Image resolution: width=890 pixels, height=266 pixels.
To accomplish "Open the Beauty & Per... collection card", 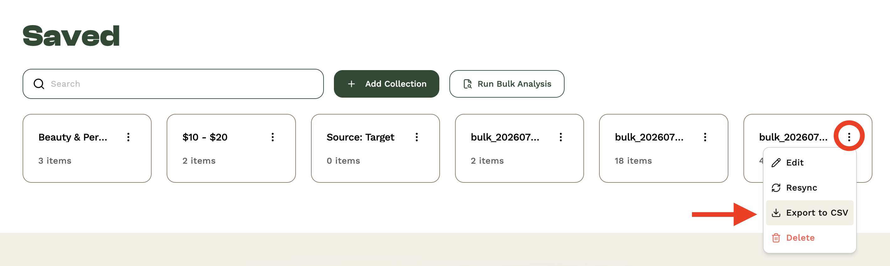I will pos(87,148).
